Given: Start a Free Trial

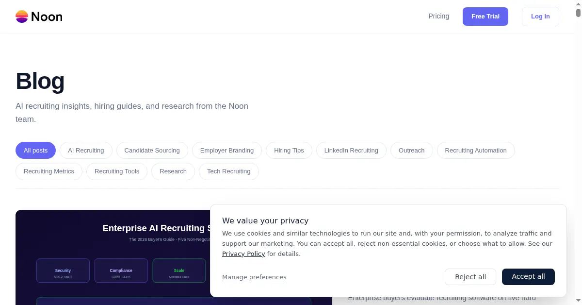Looking at the screenshot, I should click(485, 17).
